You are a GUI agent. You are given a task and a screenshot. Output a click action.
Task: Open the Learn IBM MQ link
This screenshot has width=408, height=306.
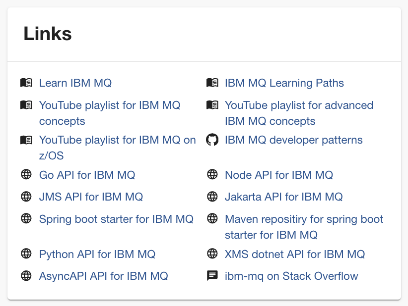(x=75, y=83)
